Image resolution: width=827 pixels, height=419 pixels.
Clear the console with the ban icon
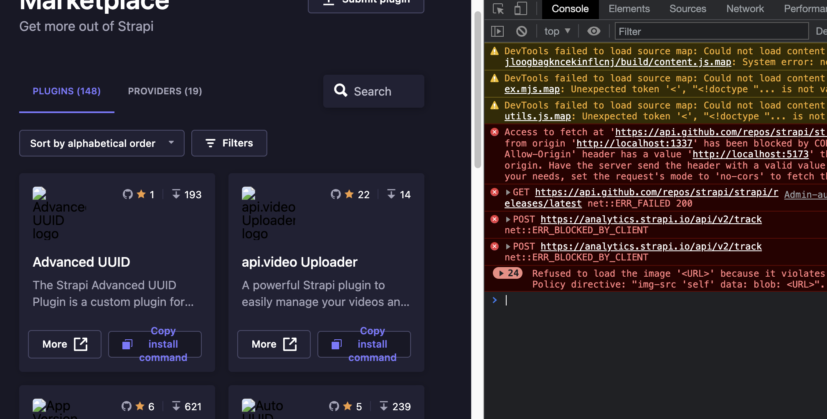tap(522, 31)
